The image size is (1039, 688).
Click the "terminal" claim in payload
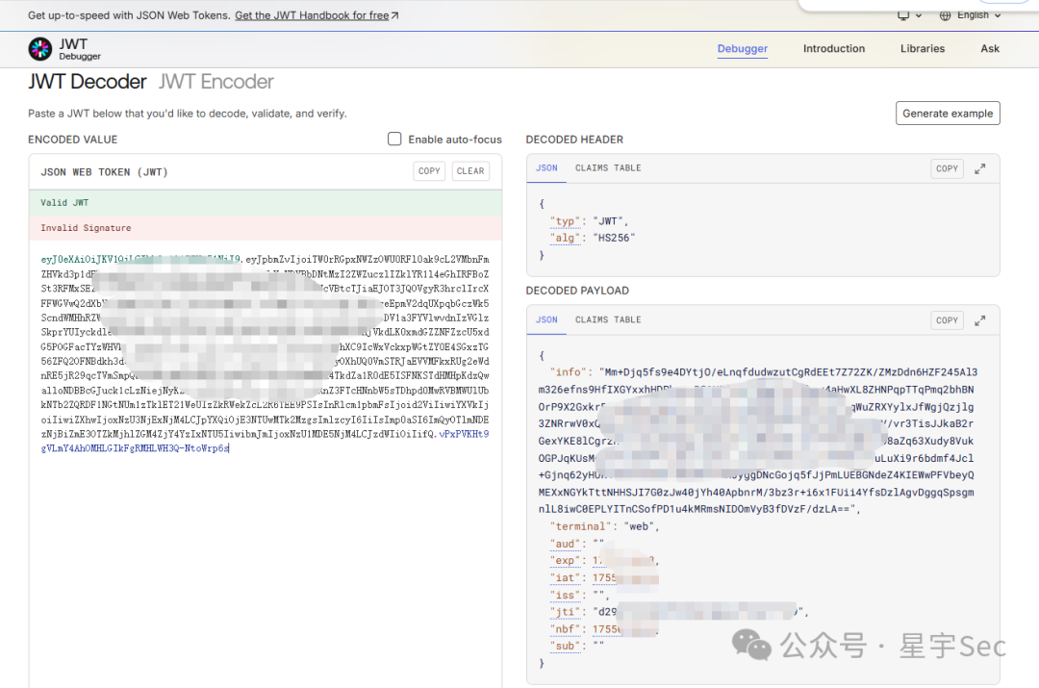(580, 527)
